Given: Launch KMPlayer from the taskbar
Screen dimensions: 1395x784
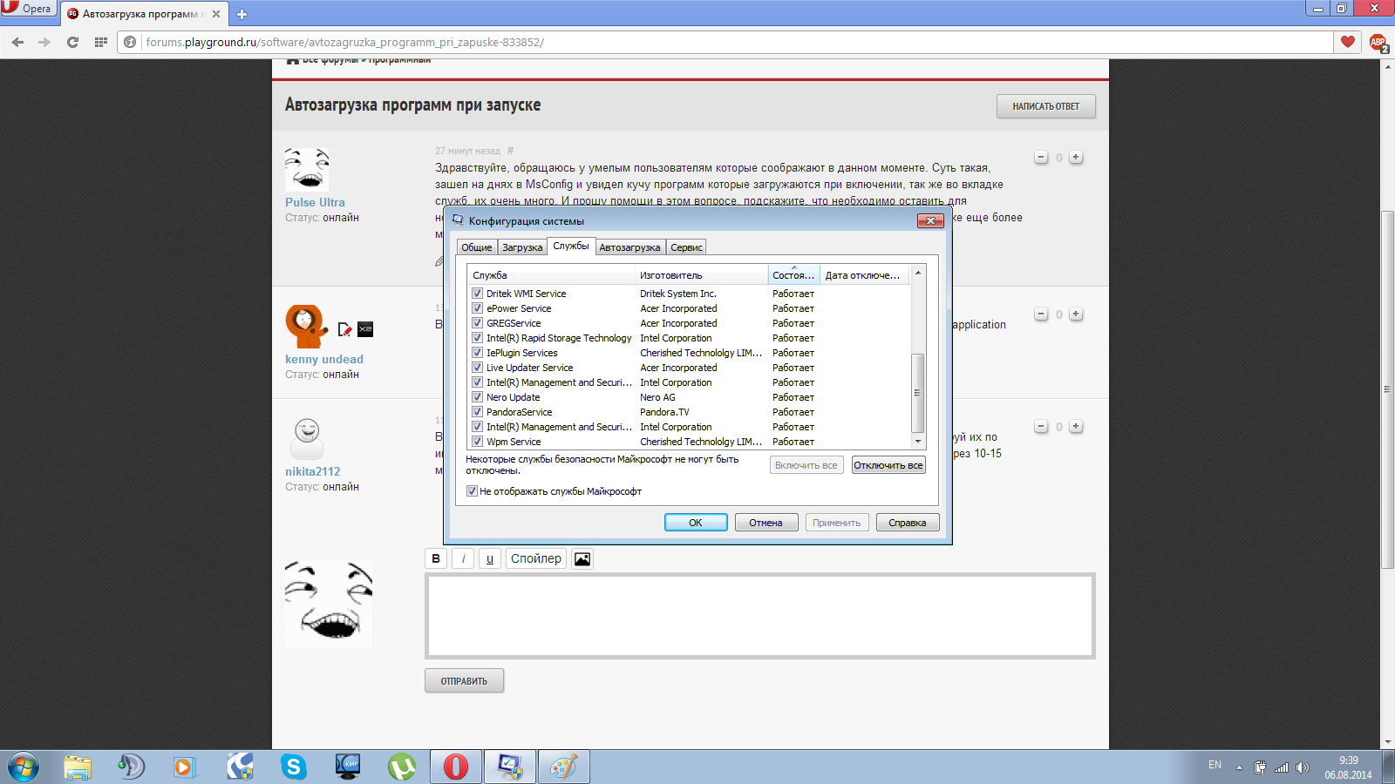Looking at the screenshot, I should pyautogui.click(x=348, y=767).
